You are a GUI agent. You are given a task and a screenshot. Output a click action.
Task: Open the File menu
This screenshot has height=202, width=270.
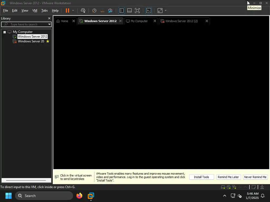(6, 11)
